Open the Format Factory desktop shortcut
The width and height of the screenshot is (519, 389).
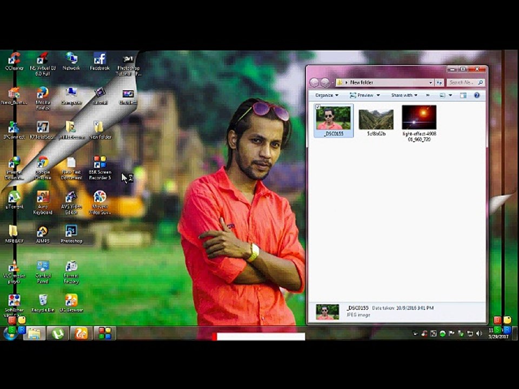point(71,272)
